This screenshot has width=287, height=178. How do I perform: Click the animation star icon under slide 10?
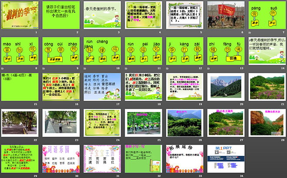coord(85,68)
